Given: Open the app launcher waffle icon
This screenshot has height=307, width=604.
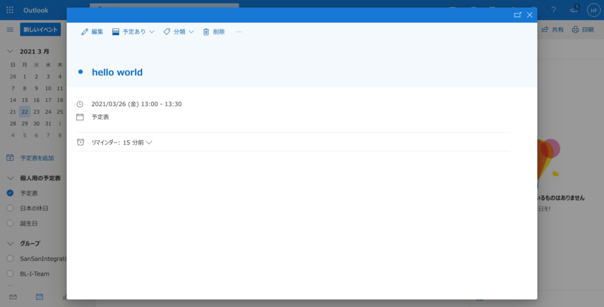Looking at the screenshot, I should point(10,10).
